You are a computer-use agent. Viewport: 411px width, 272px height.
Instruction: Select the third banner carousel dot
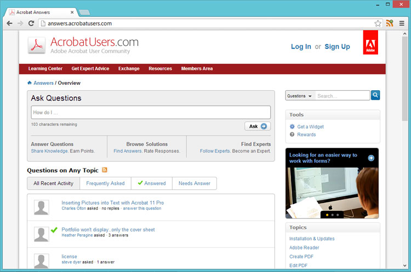(338, 215)
